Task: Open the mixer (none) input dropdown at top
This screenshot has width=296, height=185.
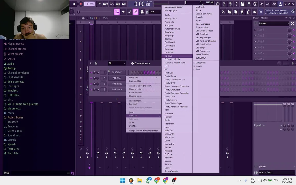Action: [274, 23]
